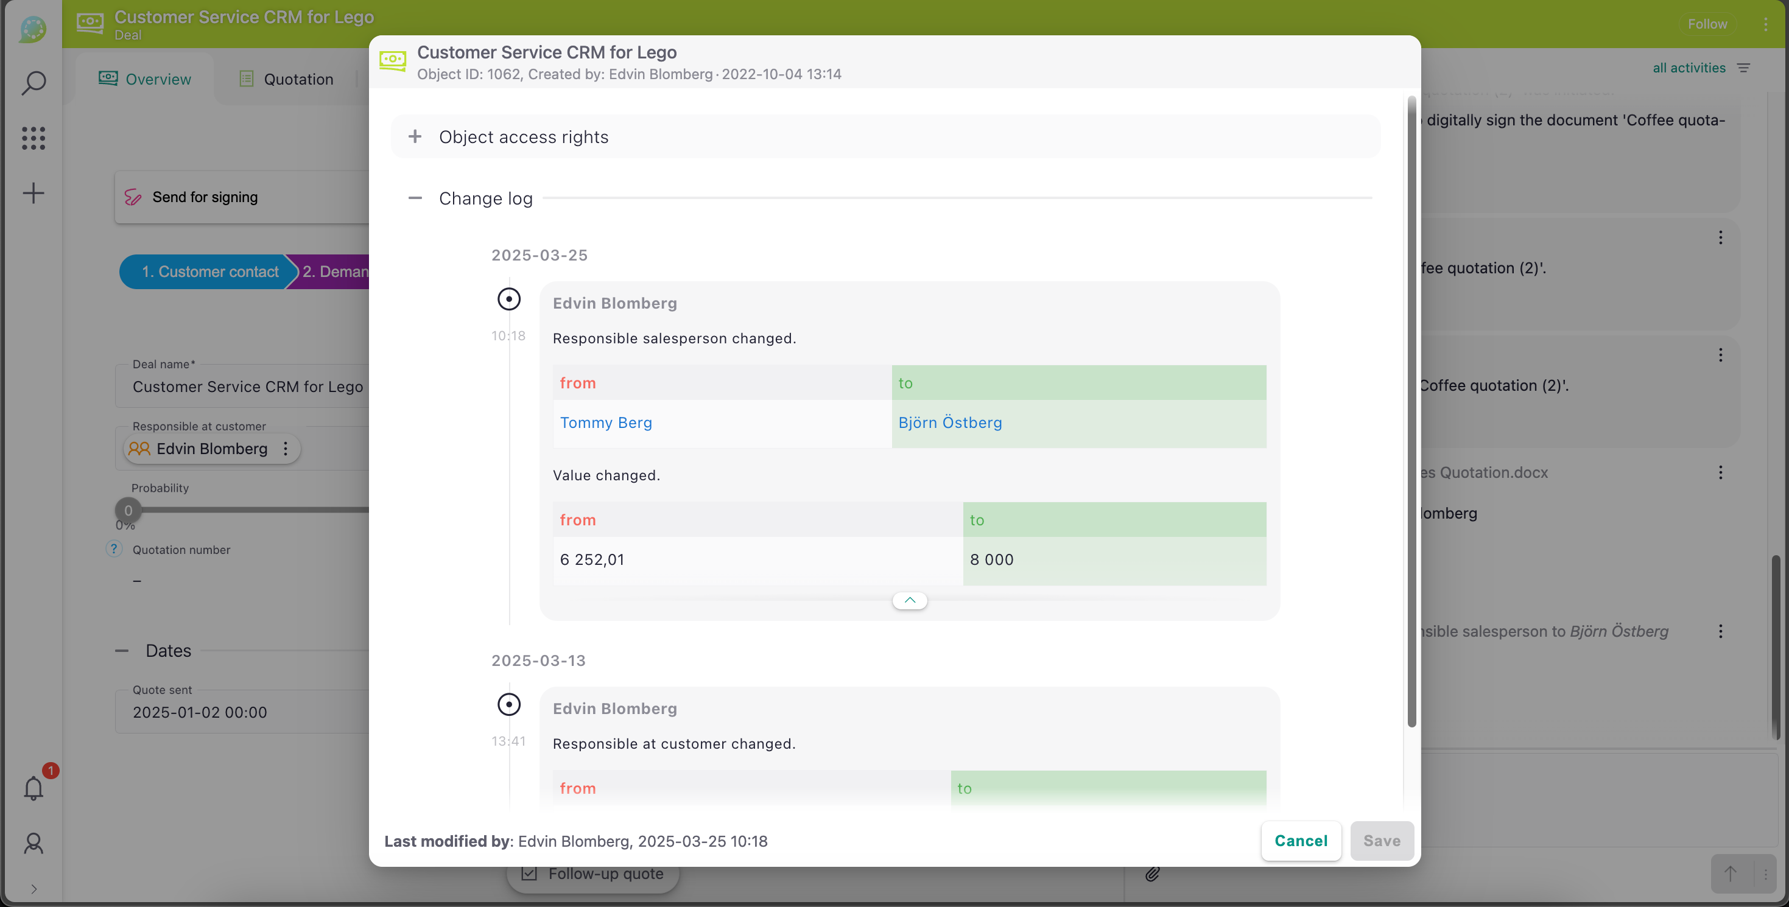Click the paperclip attachment icon
1789x907 pixels.
coord(1152,874)
